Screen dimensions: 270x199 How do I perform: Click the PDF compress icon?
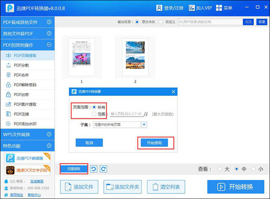click(8, 114)
